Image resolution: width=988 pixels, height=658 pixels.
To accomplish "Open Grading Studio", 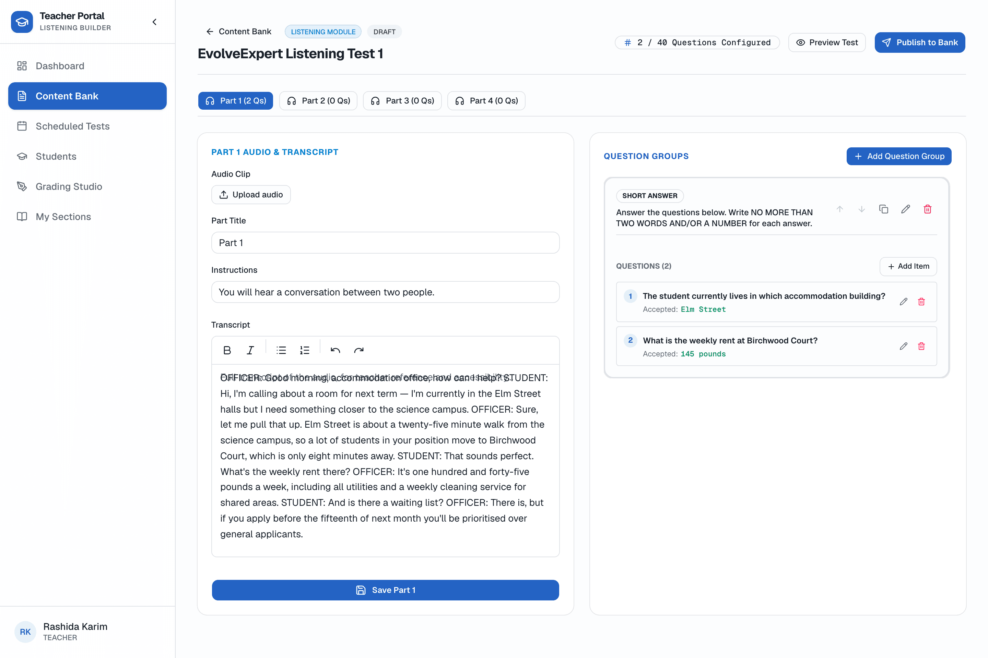I will click(87, 186).
